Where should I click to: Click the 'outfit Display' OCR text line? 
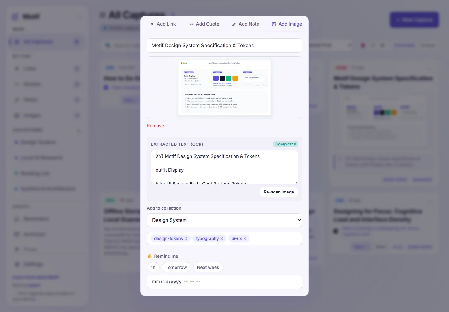tap(170, 170)
